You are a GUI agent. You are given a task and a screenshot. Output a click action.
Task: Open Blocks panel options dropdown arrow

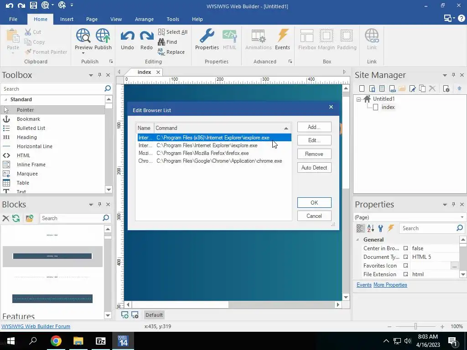[x=91, y=205]
